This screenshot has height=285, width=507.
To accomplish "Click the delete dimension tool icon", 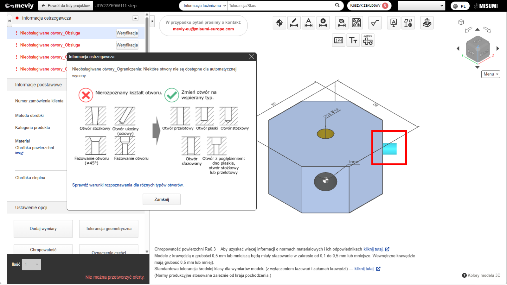I will pyautogui.click(x=323, y=23).
